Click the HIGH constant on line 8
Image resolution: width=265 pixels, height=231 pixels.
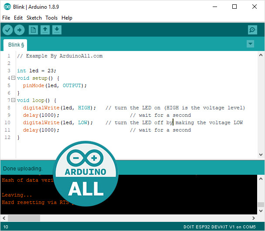pos(84,108)
